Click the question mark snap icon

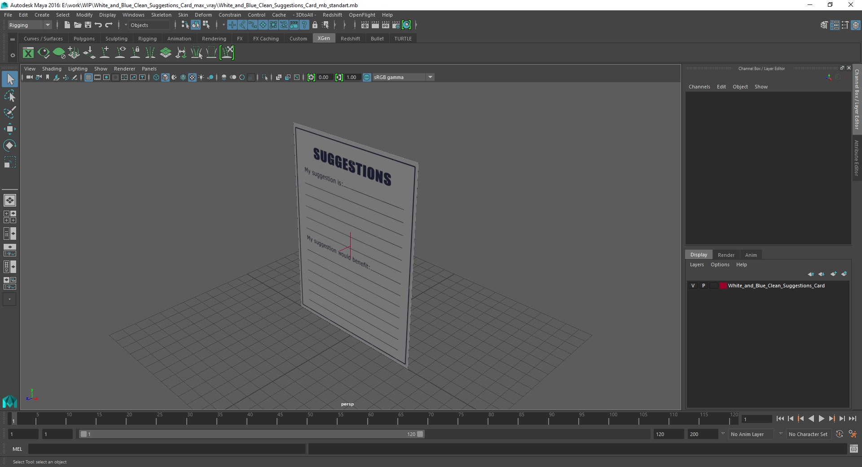[304, 25]
